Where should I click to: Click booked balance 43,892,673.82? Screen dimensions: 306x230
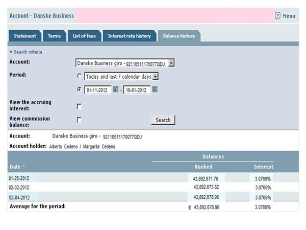click(206, 187)
